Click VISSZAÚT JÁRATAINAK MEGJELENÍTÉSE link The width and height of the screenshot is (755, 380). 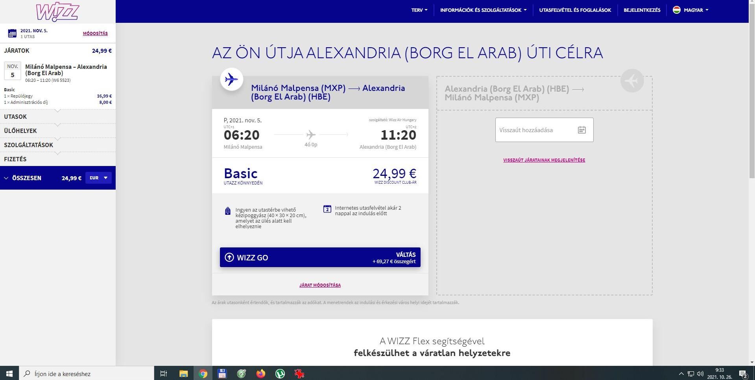click(544, 160)
